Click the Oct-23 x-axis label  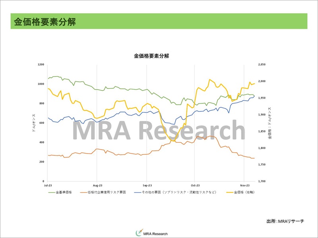click(x=195, y=185)
